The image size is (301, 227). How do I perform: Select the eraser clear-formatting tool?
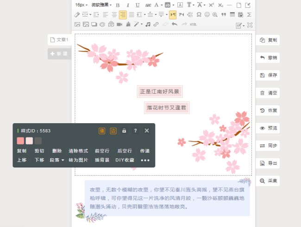(77, 15)
